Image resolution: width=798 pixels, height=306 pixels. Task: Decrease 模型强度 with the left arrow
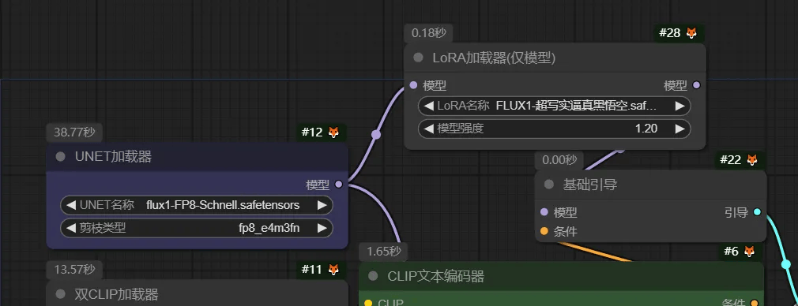coord(428,129)
